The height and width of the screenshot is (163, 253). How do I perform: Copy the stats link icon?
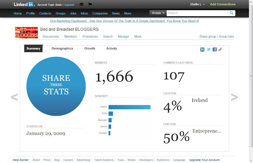(220, 49)
